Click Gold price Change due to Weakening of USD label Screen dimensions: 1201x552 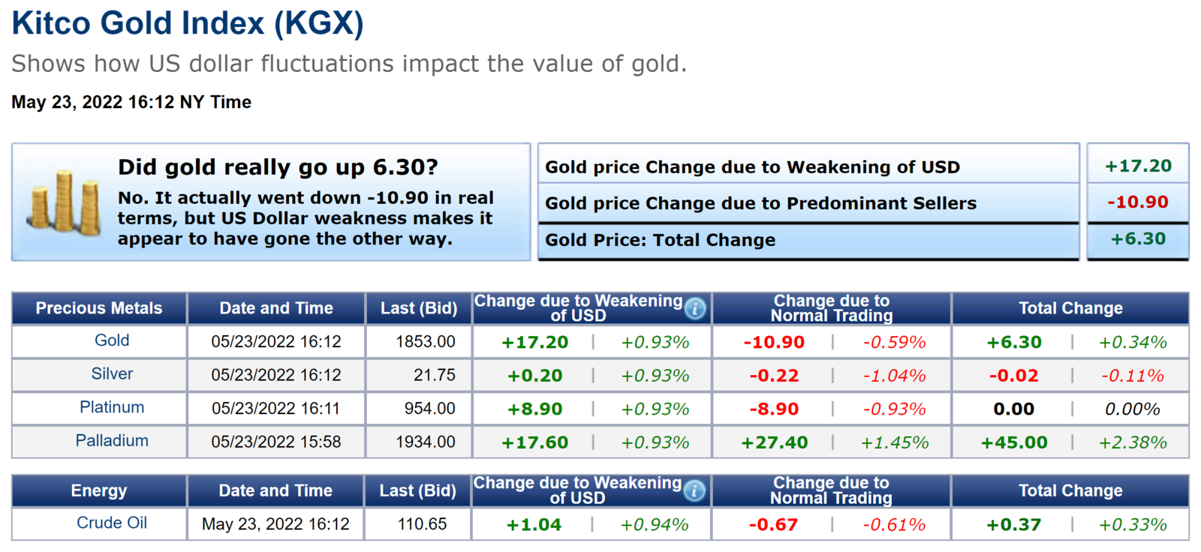[x=752, y=167]
